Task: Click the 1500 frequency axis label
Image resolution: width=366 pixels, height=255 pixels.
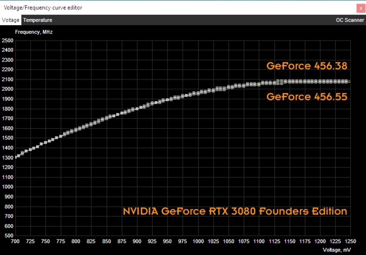Action: [7, 138]
